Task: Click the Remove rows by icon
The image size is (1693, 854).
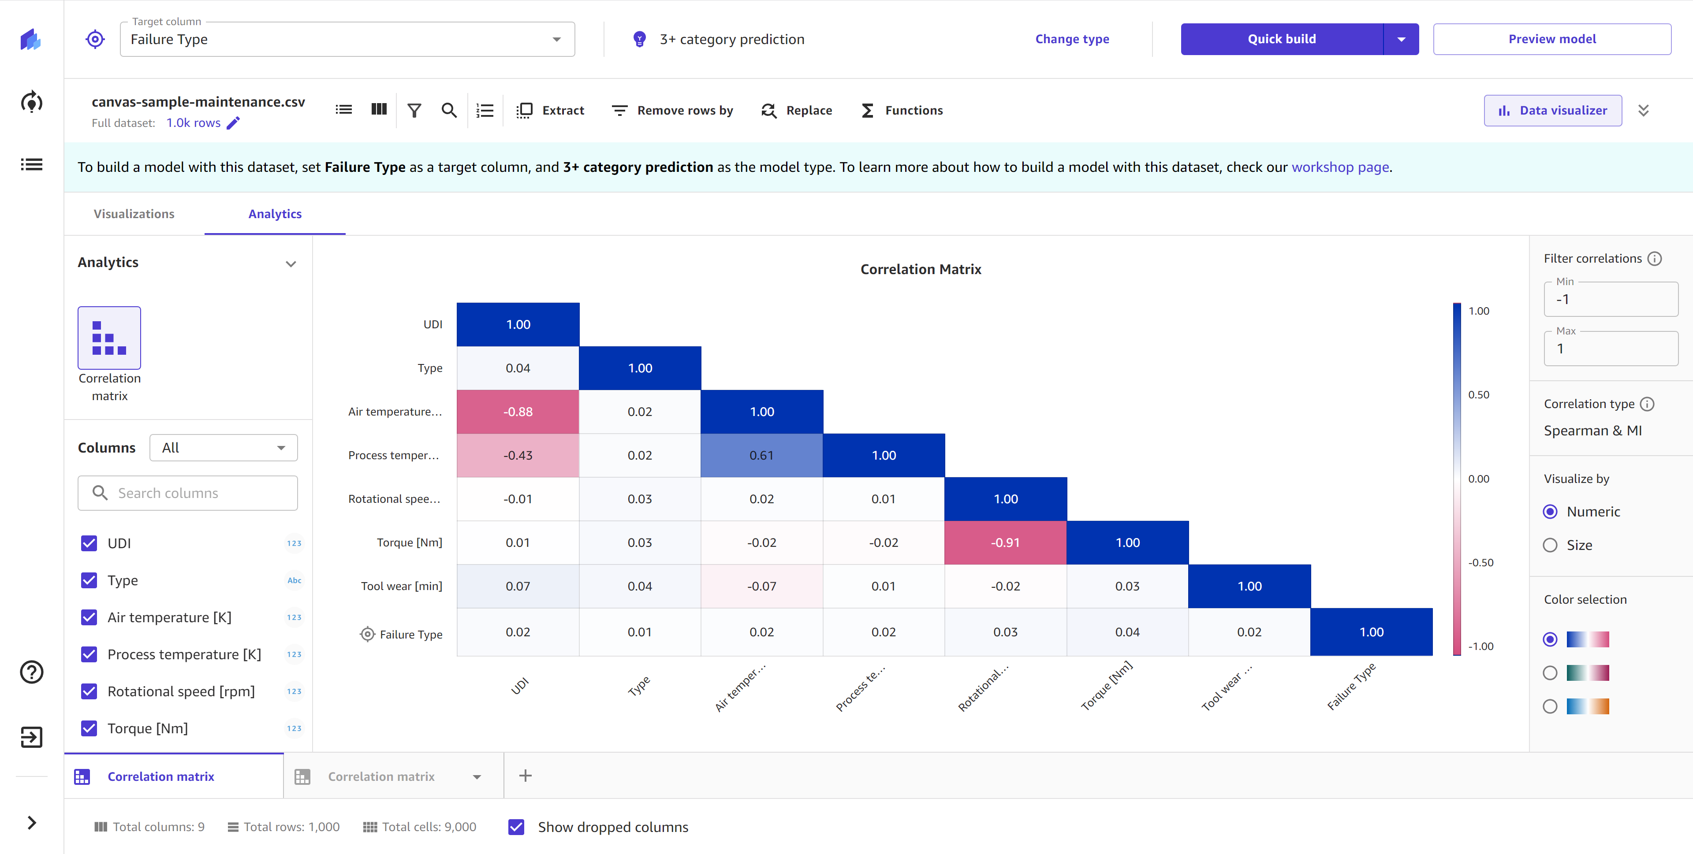Action: point(619,110)
